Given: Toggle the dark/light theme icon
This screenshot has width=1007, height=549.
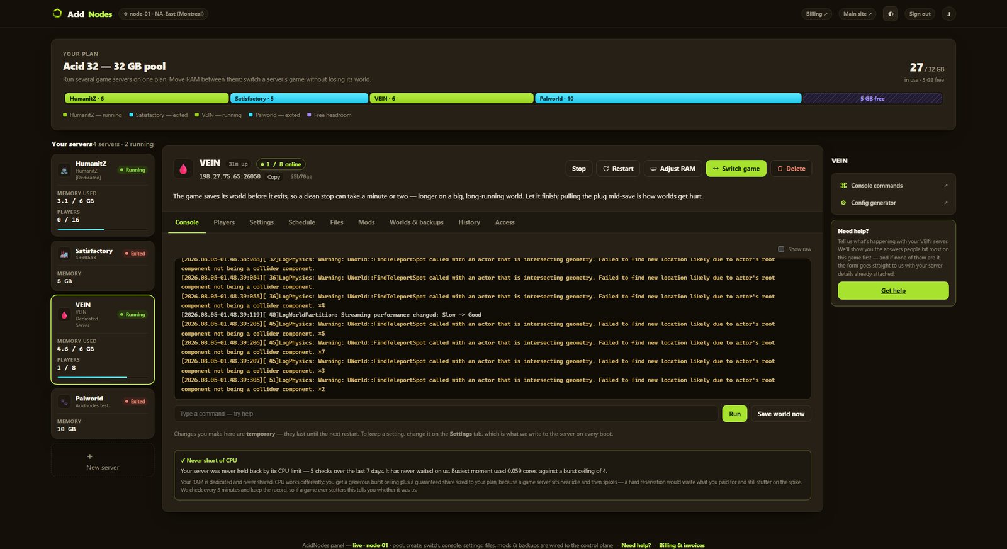Looking at the screenshot, I should tap(891, 14).
